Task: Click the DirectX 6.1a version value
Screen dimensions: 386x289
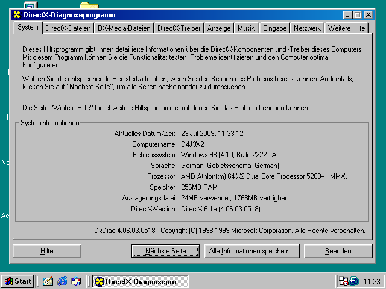Action: tap(221, 209)
